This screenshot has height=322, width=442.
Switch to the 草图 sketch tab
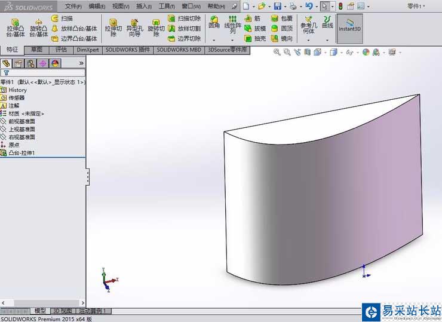click(x=36, y=50)
